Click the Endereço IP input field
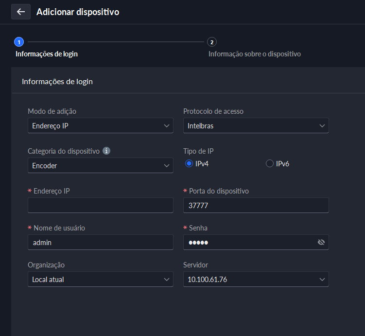The image size is (365, 336). click(100, 205)
